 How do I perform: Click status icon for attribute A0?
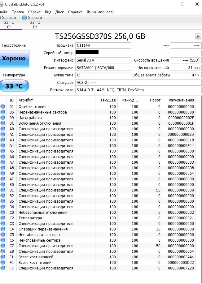coord(3,129)
